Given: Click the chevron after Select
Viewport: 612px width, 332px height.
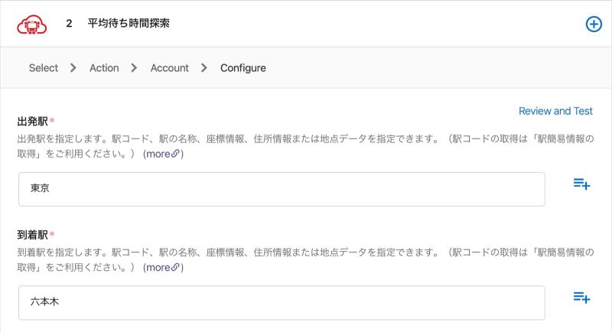Looking at the screenshot, I should pyautogui.click(x=73, y=68).
